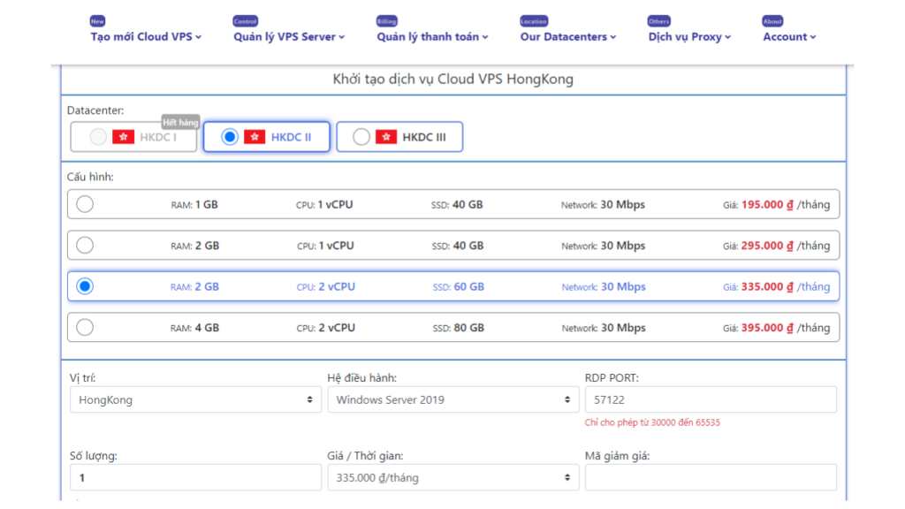
Task: Click the Billing badge above Quản lý thanh toán
Action: point(389,19)
